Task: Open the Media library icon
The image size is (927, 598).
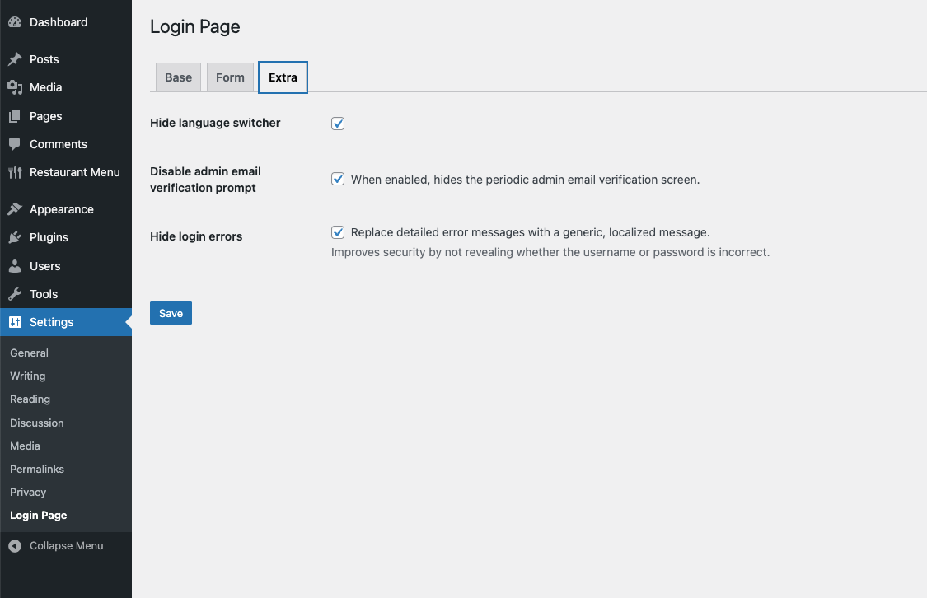Action: pyautogui.click(x=15, y=87)
